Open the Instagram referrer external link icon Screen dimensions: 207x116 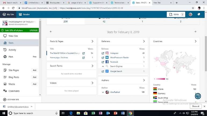tap(103, 53)
